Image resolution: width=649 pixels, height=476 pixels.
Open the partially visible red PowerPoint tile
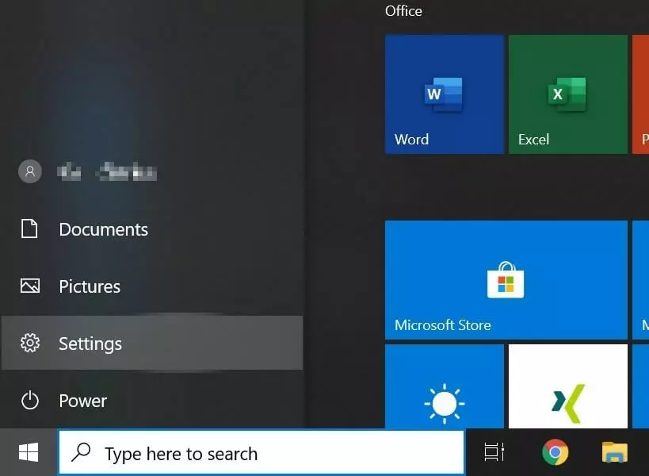(x=641, y=94)
